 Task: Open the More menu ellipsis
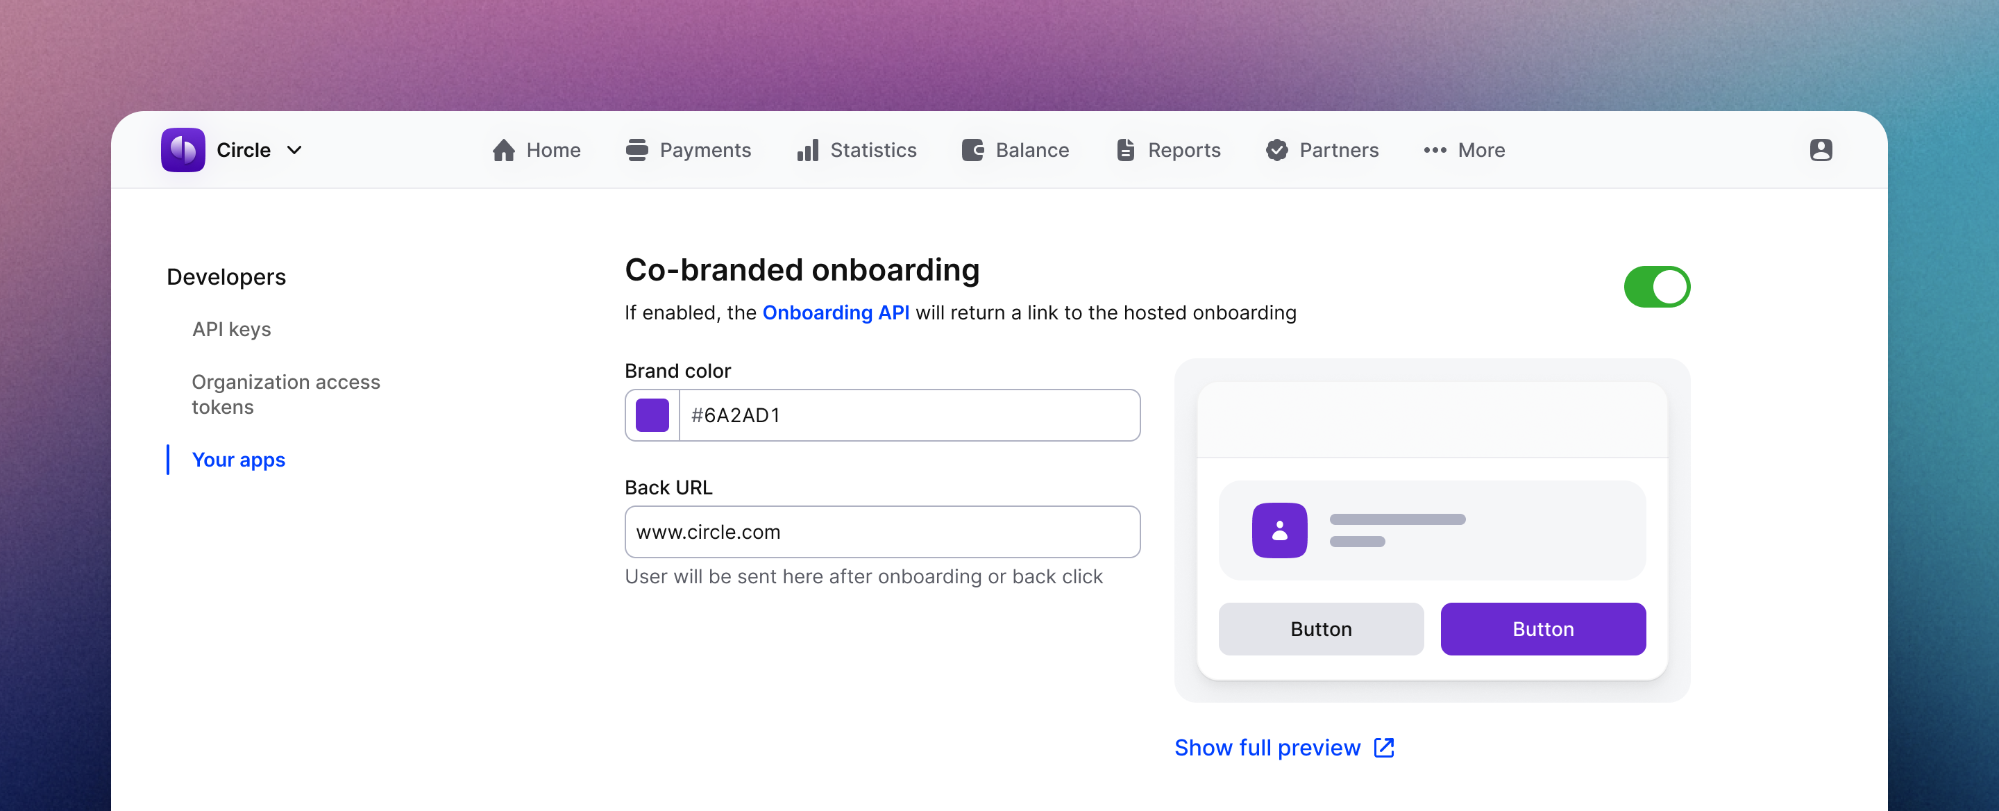[1435, 150]
